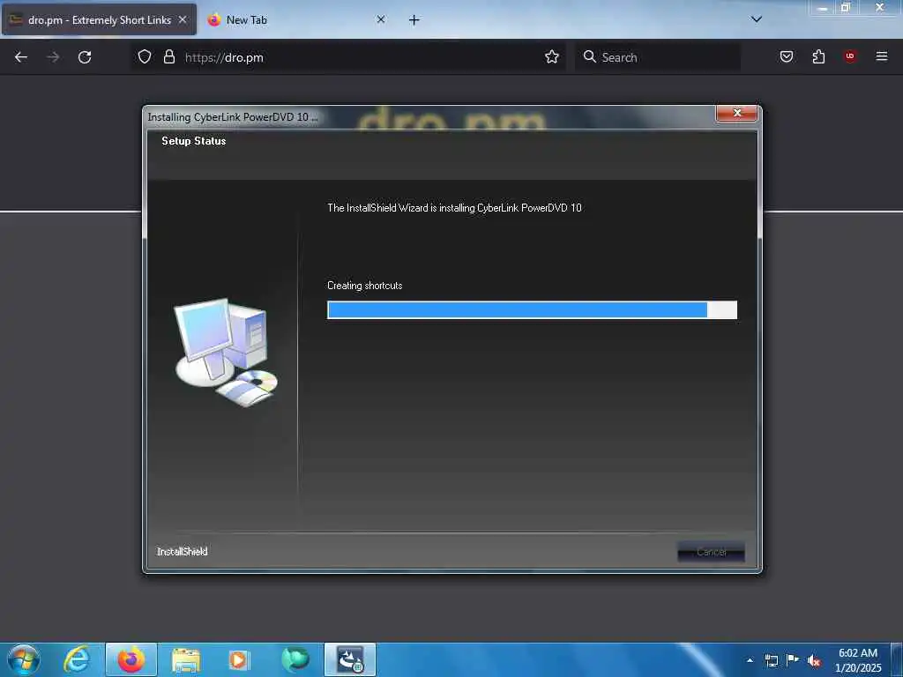Click the Cancel button in installer
This screenshot has width=903, height=677.
[712, 552]
